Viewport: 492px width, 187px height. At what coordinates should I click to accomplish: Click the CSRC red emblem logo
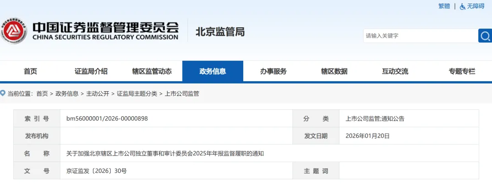[13, 31]
